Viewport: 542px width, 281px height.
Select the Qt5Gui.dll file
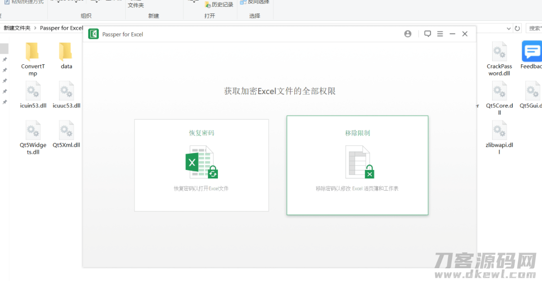pos(532,95)
